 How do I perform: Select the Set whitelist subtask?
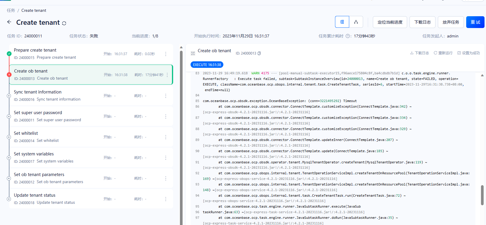point(91,137)
